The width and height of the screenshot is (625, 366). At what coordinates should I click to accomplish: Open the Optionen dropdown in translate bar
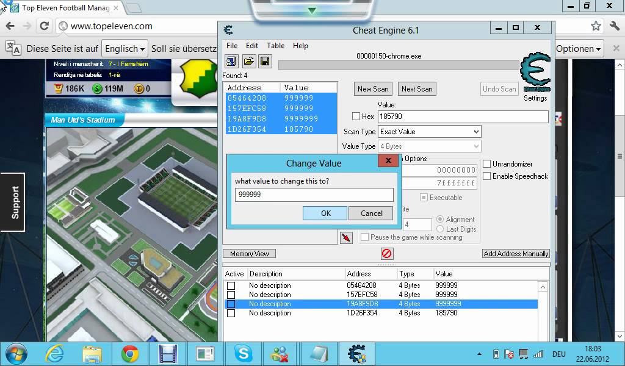[x=578, y=49]
